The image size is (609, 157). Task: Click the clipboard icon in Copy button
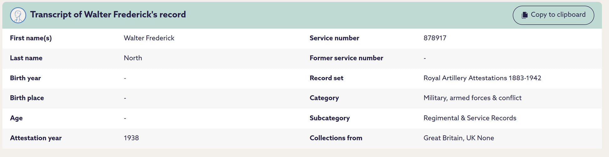pyautogui.click(x=525, y=15)
